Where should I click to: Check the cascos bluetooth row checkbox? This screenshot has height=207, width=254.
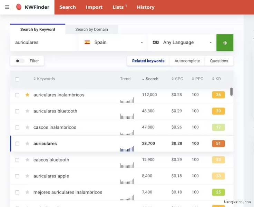coord(17,160)
